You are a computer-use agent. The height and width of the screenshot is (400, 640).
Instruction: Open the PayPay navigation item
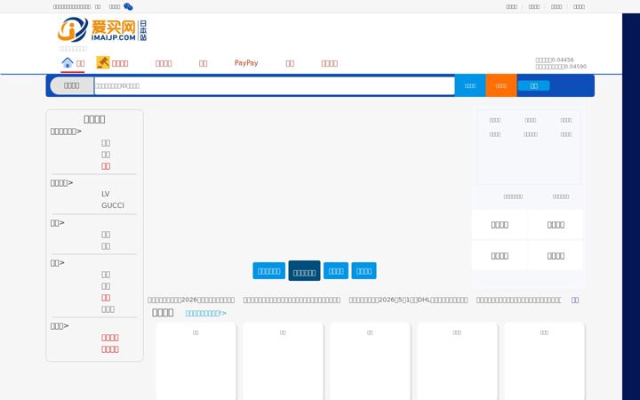[246, 63]
